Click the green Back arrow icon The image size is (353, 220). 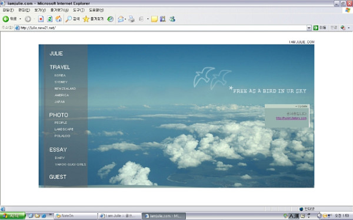coord(6,19)
